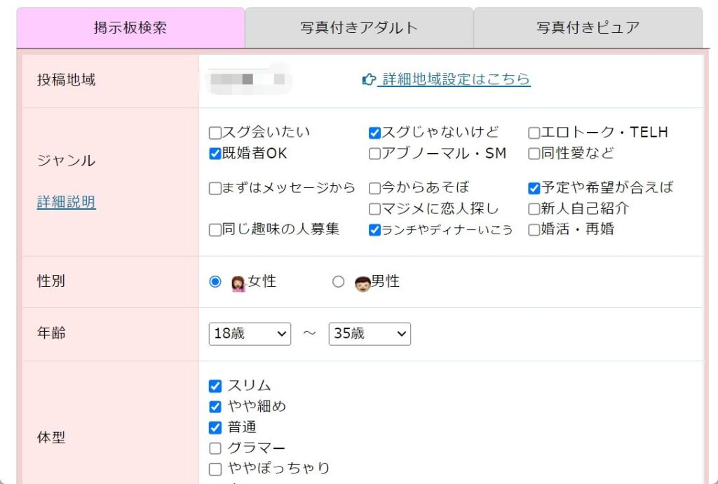Open the minimum age dropdown showing 18歳

click(x=250, y=334)
